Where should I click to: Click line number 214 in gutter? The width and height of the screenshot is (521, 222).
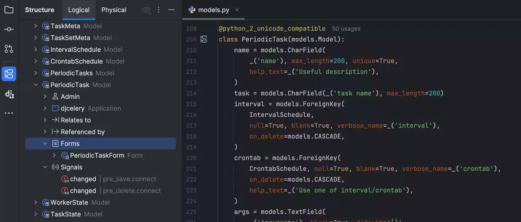point(191,93)
